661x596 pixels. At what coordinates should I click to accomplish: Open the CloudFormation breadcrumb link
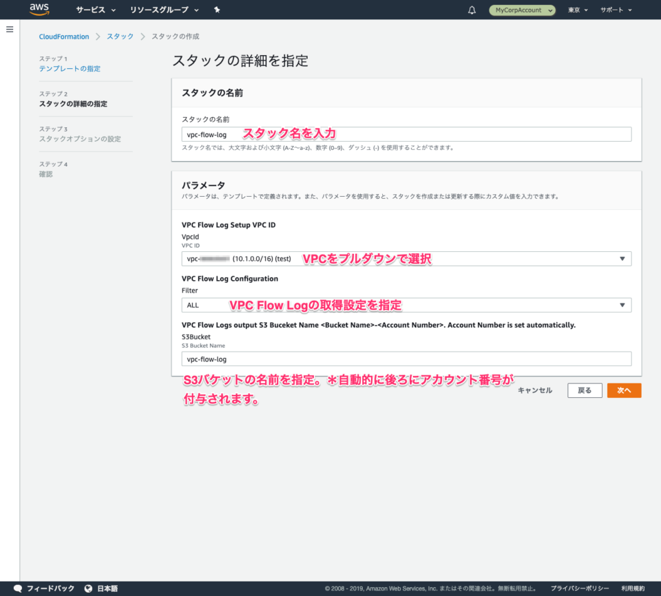[x=63, y=36]
